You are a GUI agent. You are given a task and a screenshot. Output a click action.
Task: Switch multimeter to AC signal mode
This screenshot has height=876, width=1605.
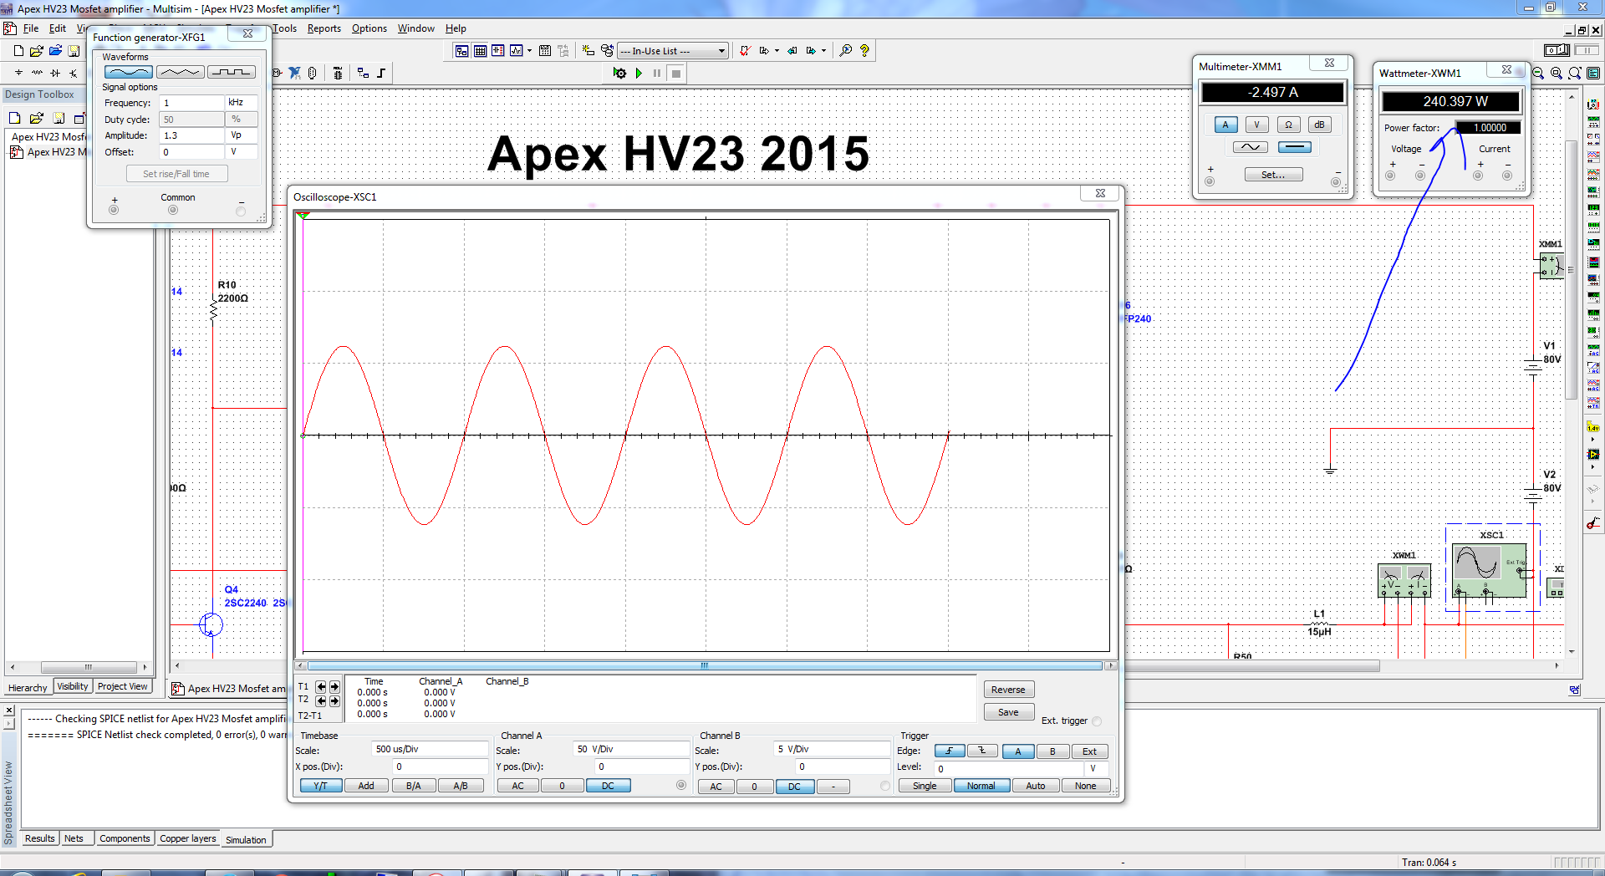pos(1250,147)
